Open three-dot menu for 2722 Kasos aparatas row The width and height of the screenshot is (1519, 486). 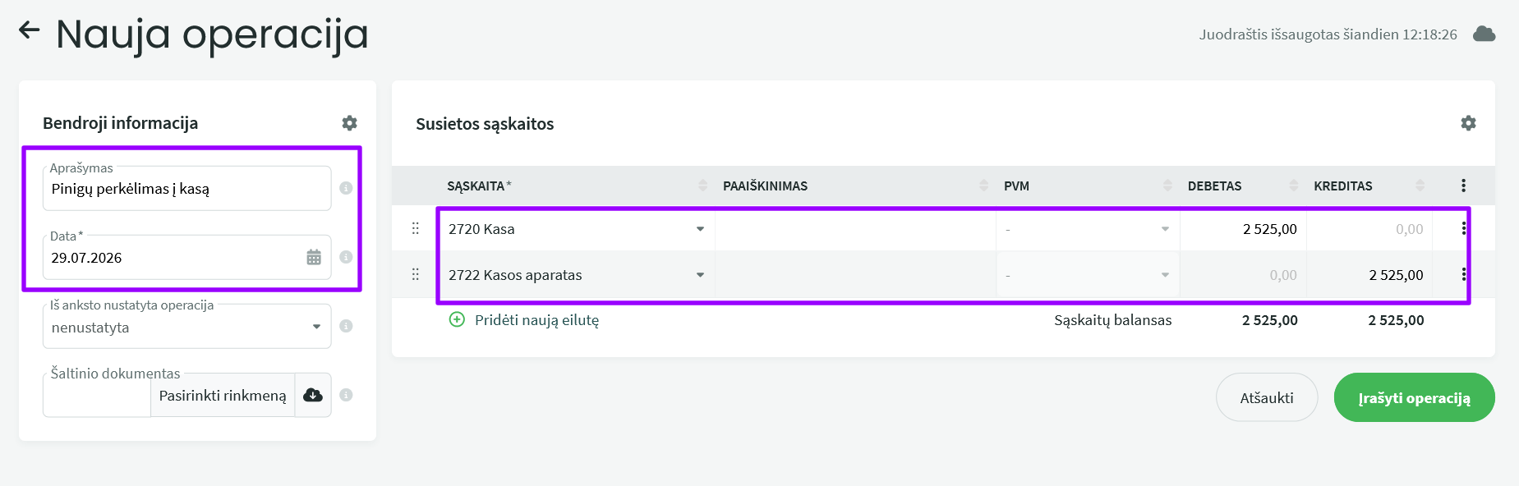(x=1463, y=275)
